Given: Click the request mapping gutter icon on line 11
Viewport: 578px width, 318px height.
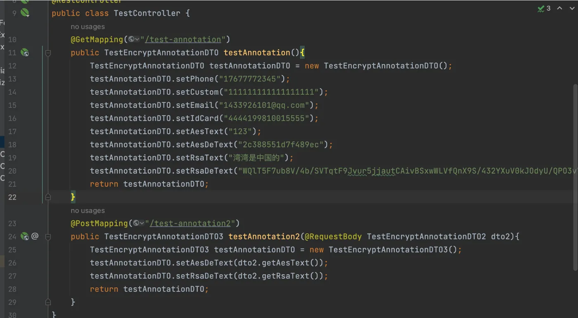Looking at the screenshot, I should point(25,52).
